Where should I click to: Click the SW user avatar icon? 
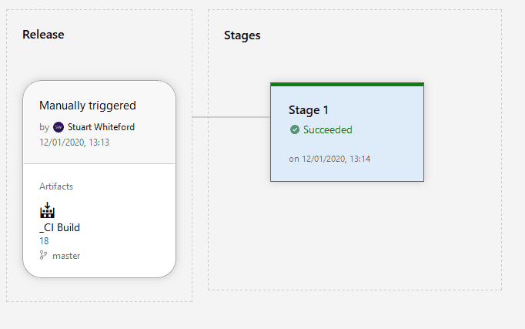(x=59, y=127)
